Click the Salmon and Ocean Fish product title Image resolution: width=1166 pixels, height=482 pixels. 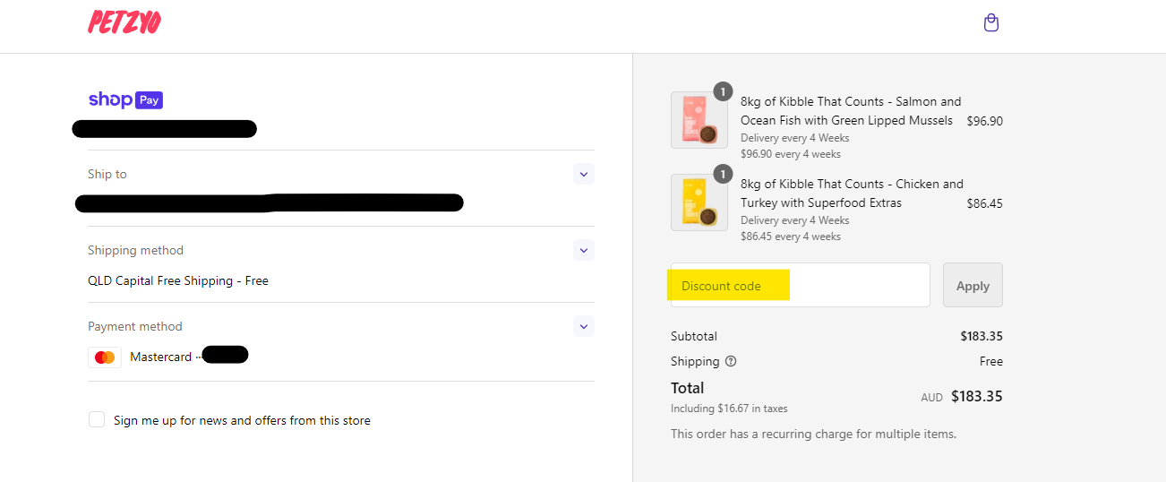[851, 111]
